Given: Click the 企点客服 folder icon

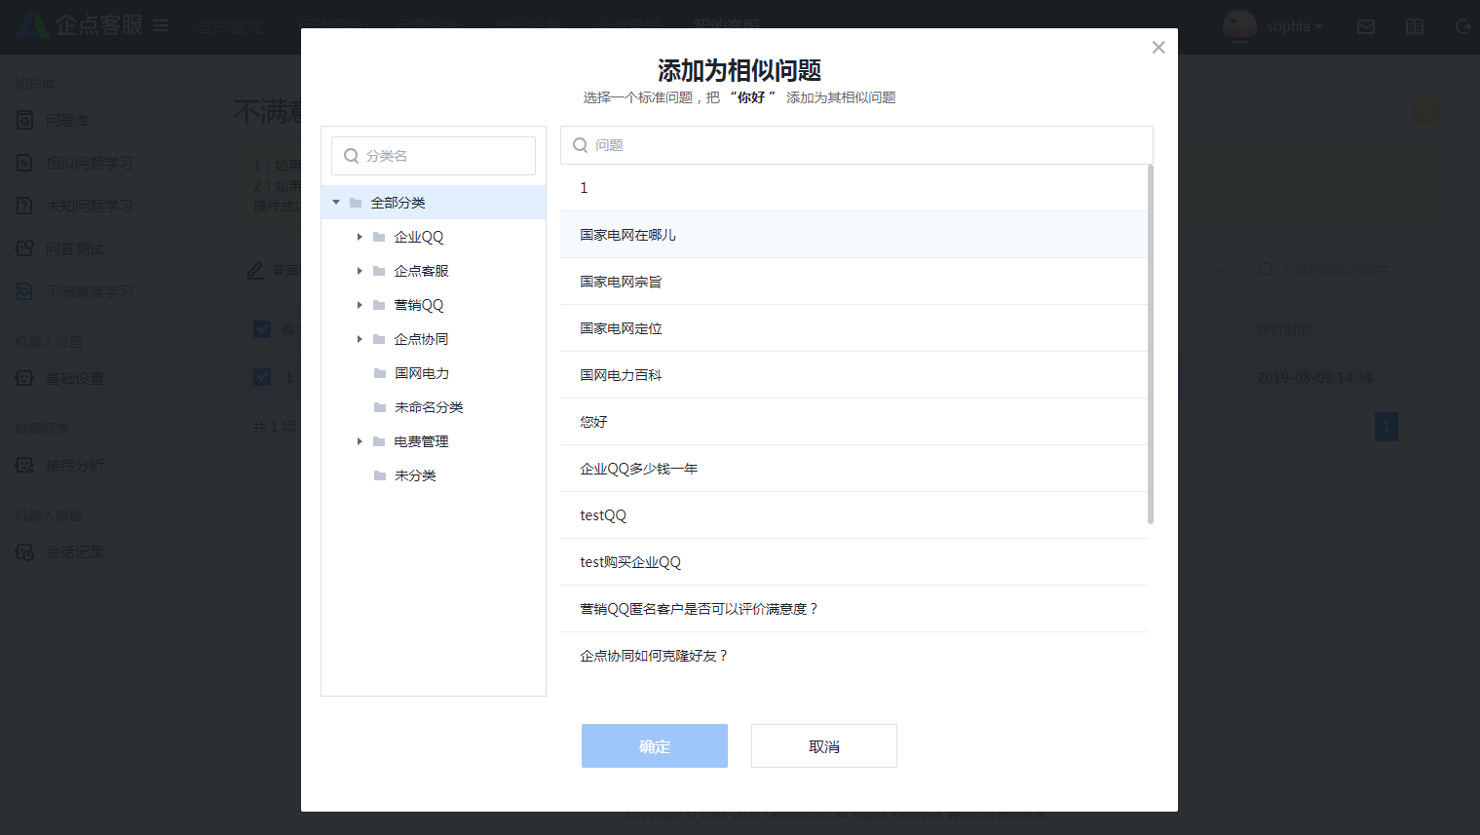Looking at the screenshot, I should point(379,271).
